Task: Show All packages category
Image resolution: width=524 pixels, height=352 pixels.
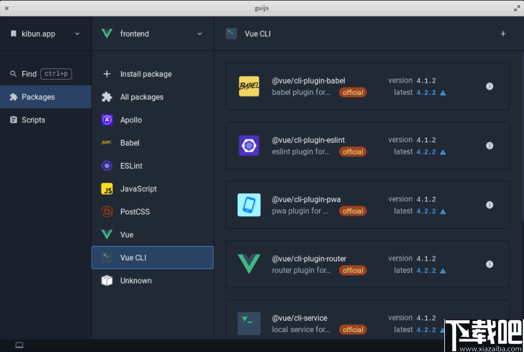Action: click(141, 97)
